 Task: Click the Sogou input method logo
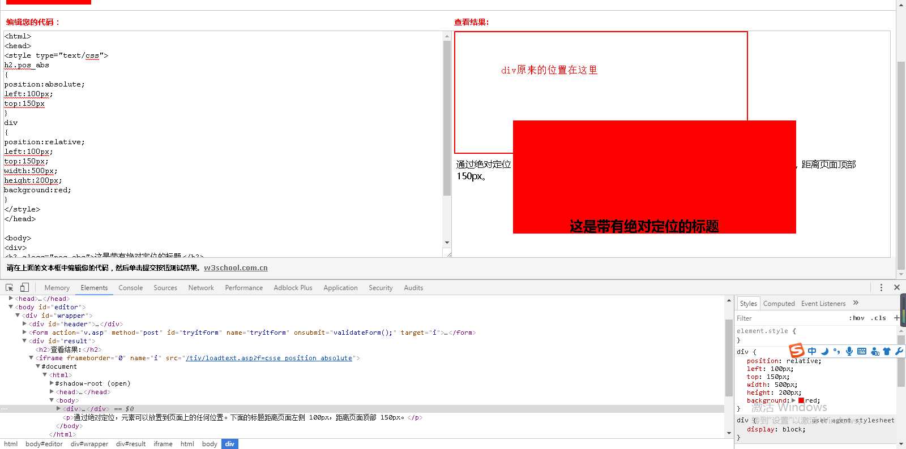click(x=797, y=351)
